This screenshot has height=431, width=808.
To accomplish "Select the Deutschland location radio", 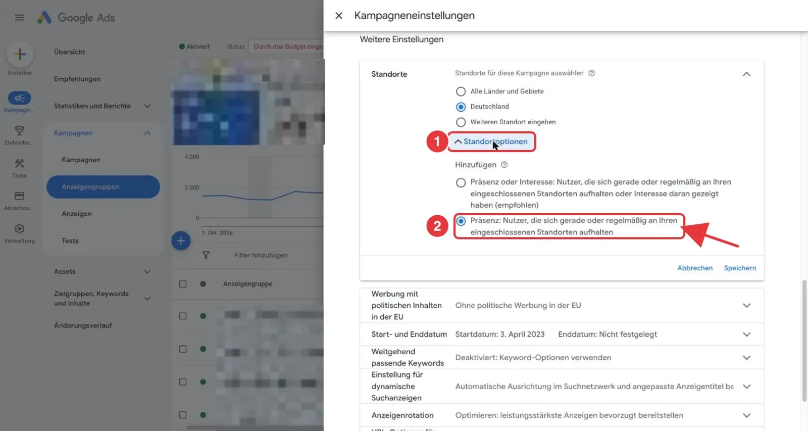I will pos(461,107).
